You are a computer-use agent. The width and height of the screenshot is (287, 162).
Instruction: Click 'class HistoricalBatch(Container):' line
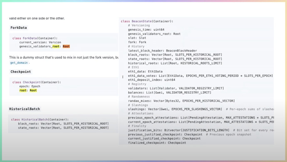40,120
